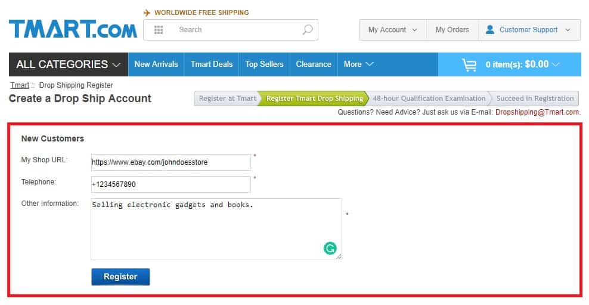Click the Drop Shipping Register breadcrumb text
The image size is (589, 305).
click(x=76, y=85)
